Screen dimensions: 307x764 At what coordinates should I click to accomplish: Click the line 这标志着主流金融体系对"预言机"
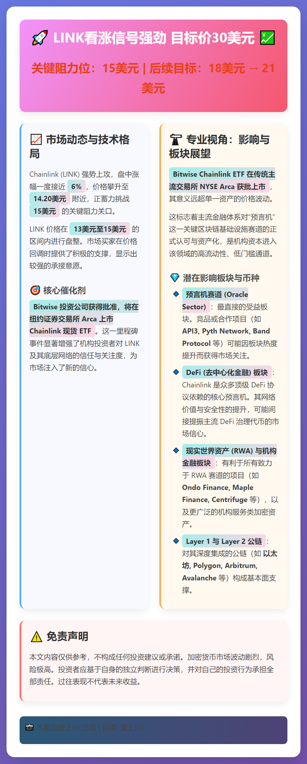click(x=222, y=217)
